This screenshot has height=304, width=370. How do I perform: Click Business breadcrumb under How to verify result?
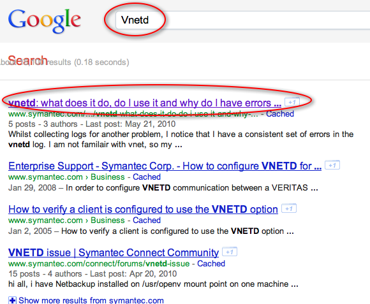pos(108,220)
